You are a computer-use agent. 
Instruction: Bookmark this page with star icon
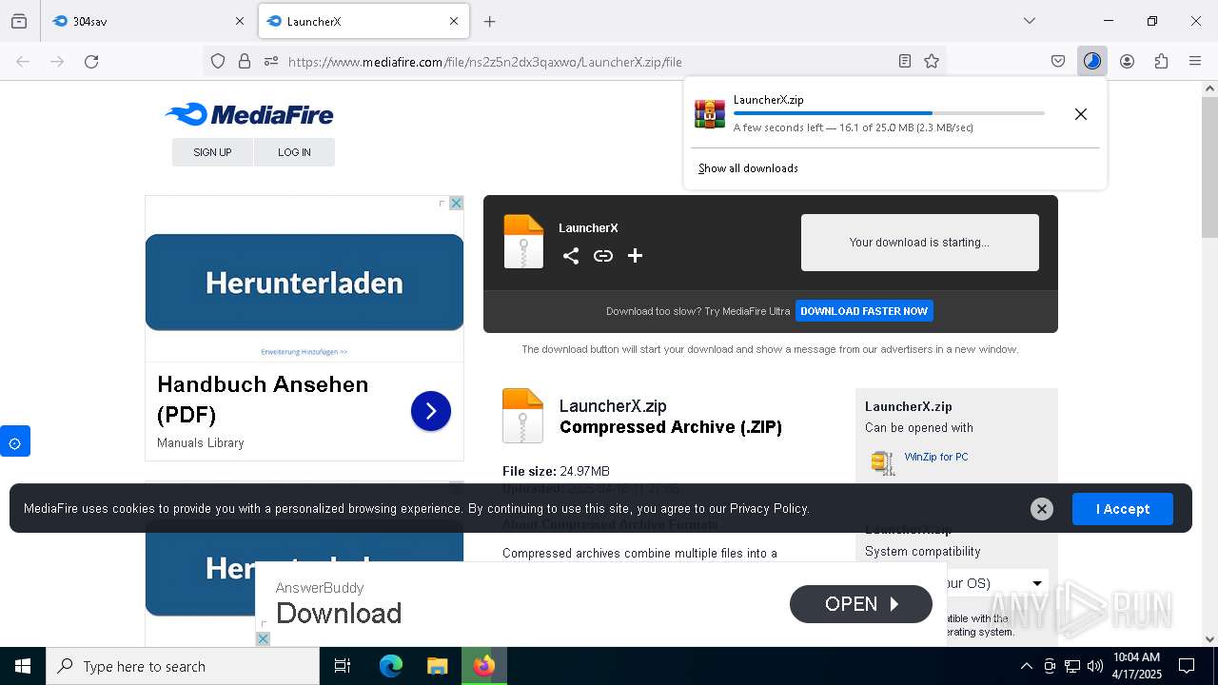[932, 61]
